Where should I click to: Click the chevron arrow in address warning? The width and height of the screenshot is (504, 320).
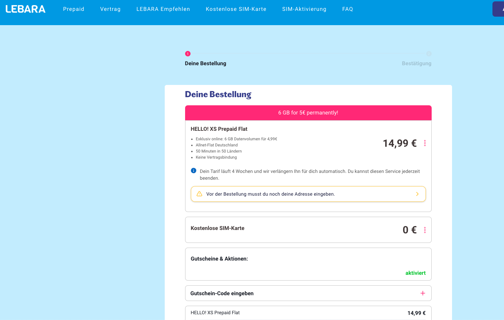point(417,194)
